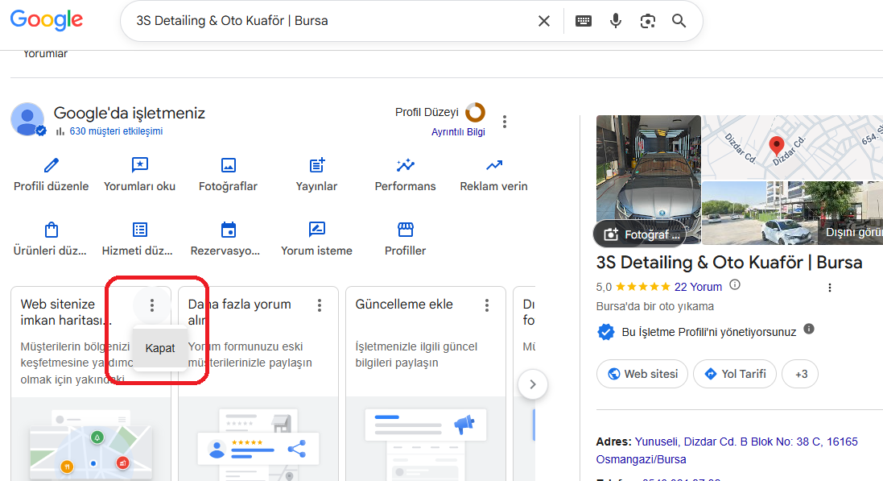
Task: Open three-dot menu beside Profil Düzeyi
Action: pos(505,122)
